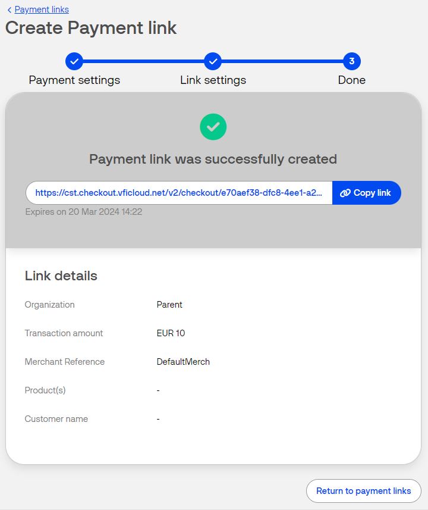Click the expiry date text below the URL
Screen dimensions: 428x510
pos(83,211)
